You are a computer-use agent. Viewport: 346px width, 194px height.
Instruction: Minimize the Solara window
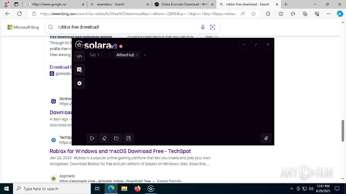tap(244, 44)
